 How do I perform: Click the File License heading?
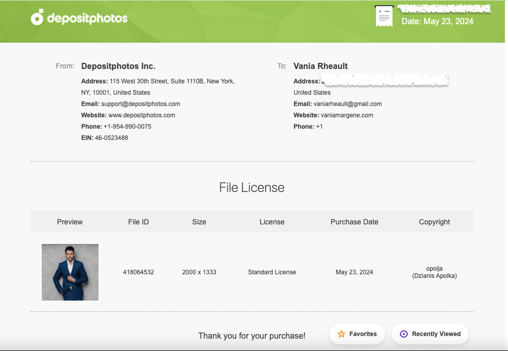pyautogui.click(x=252, y=188)
